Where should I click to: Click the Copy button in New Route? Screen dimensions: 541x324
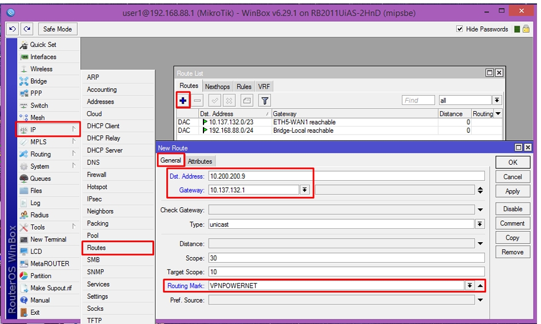coord(513,238)
